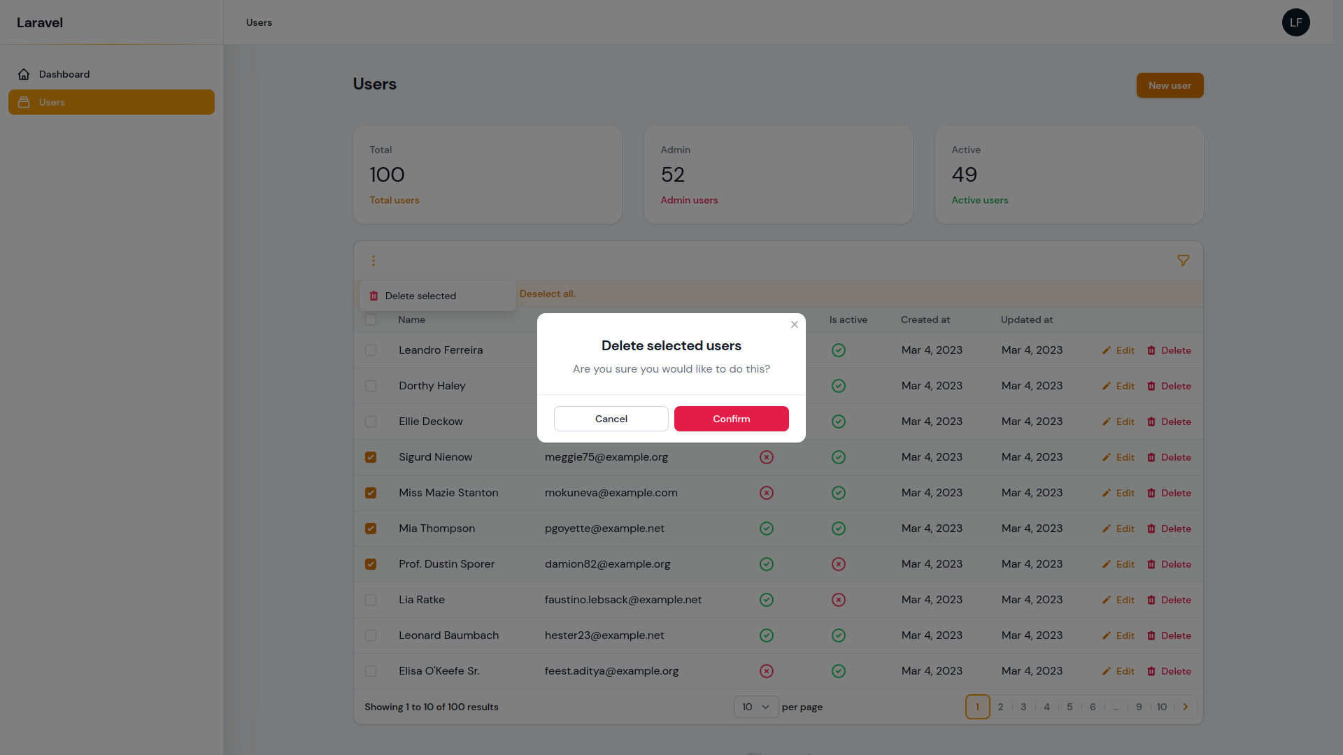Click the trash icon beside Dorthy Haley

1151,386
